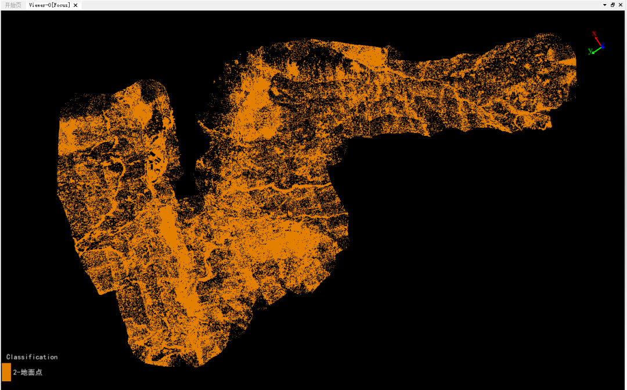Click the blue Z axis dot on gizmo
The width and height of the screenshot is (627, 390).
coord(603,46)
